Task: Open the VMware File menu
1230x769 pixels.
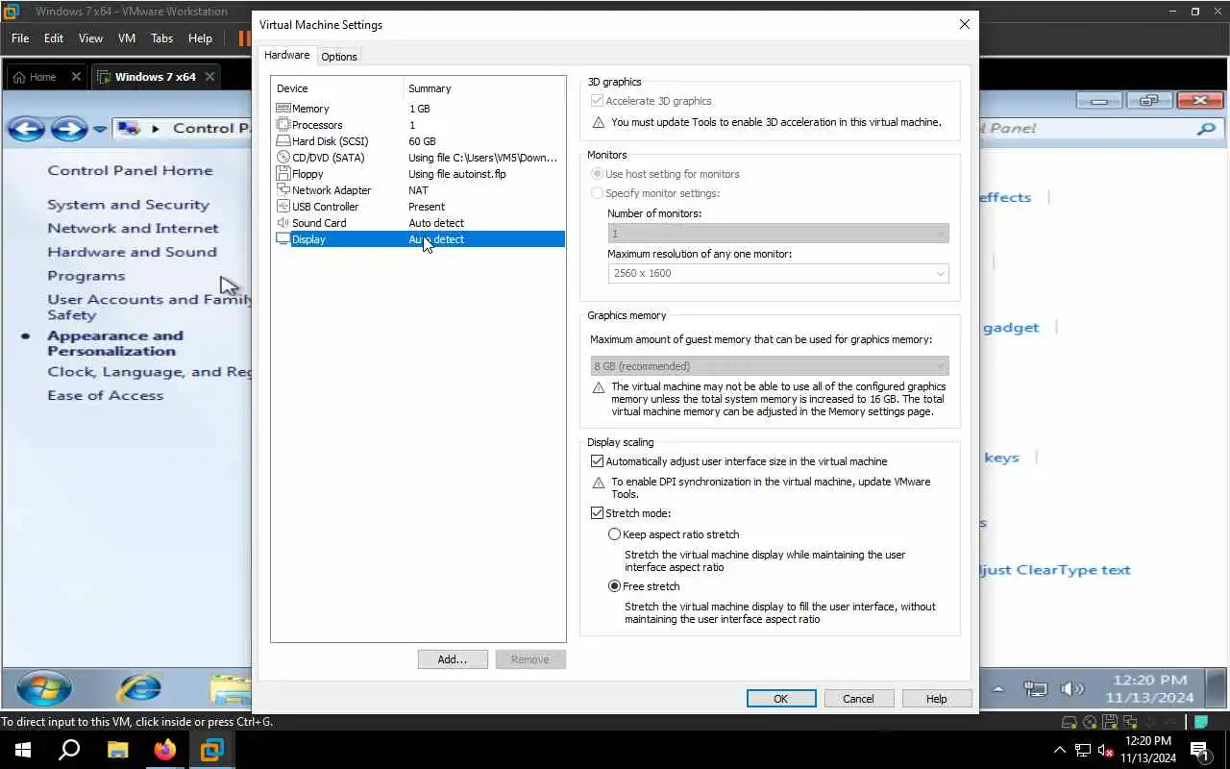Action: pos(20,38)
